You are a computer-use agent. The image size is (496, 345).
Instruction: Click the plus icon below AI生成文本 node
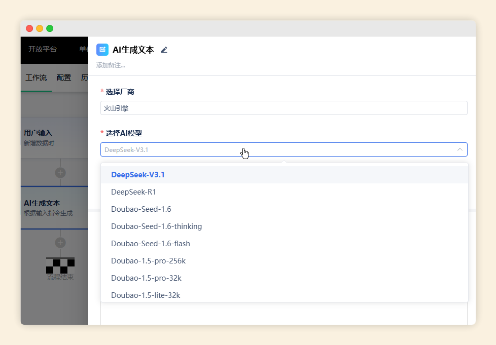tap(60, 242)
